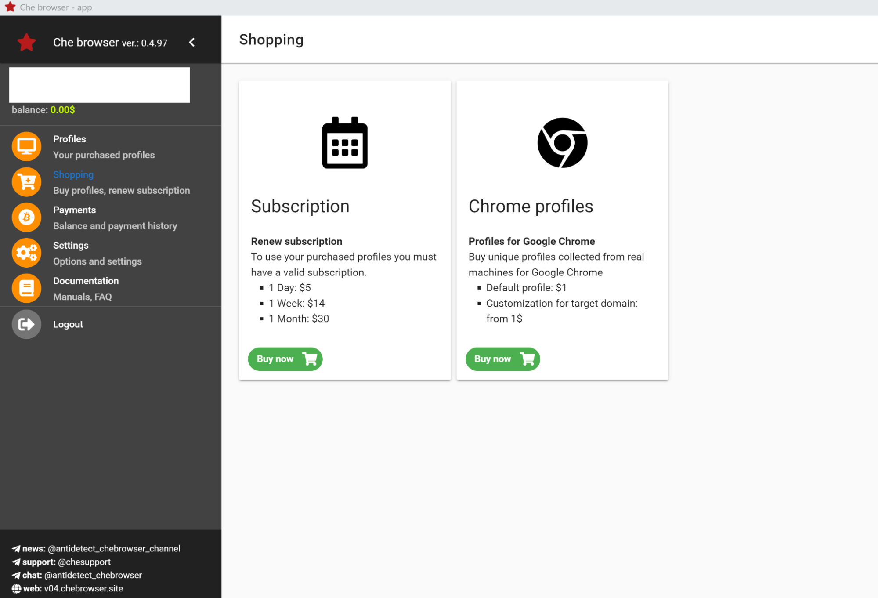Click the '1 Month: $30' price line
878x598 pixels.
pyautogui.click(x=299, y=319)
